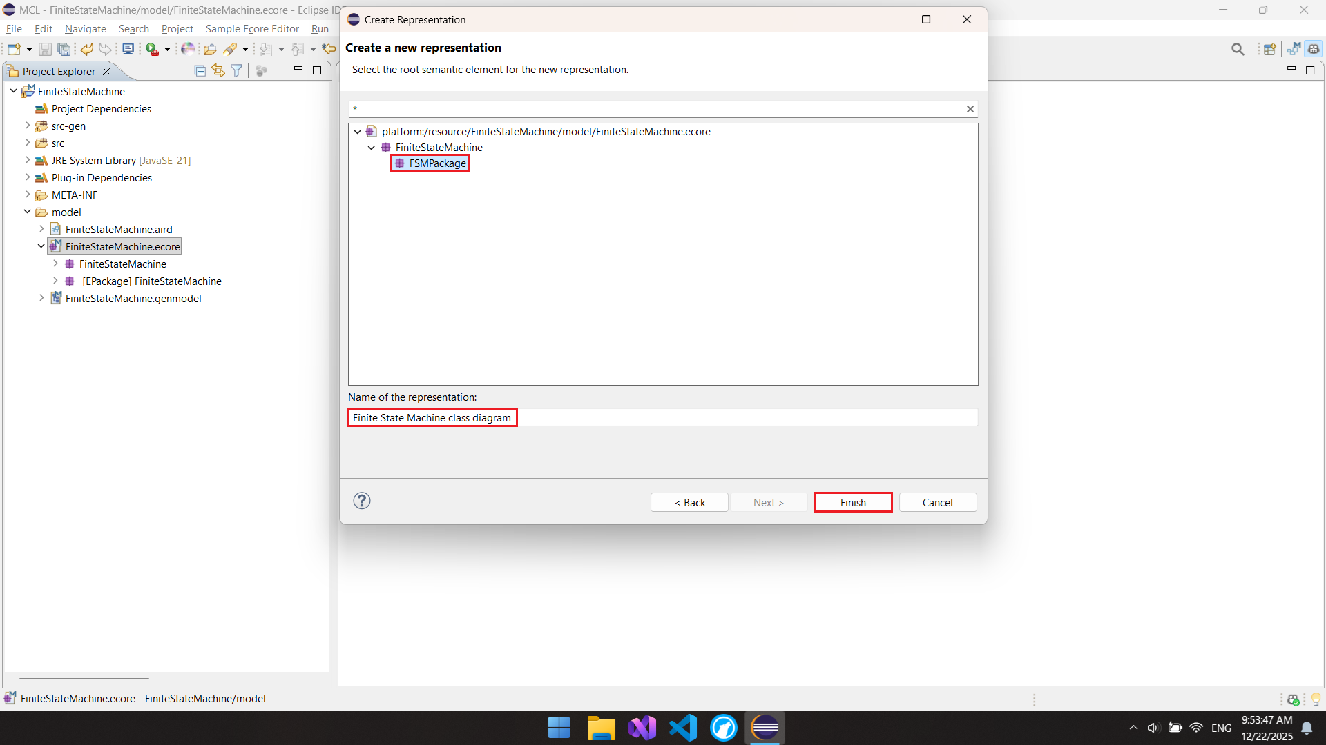Click the Back button in the wizard
The image size is (1326, 745).
pyautogui.click(x=689, y=502)
